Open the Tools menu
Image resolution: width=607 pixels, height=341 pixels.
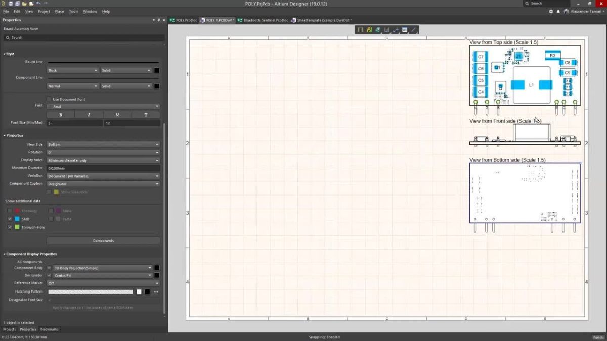click(x=73, y=11)
